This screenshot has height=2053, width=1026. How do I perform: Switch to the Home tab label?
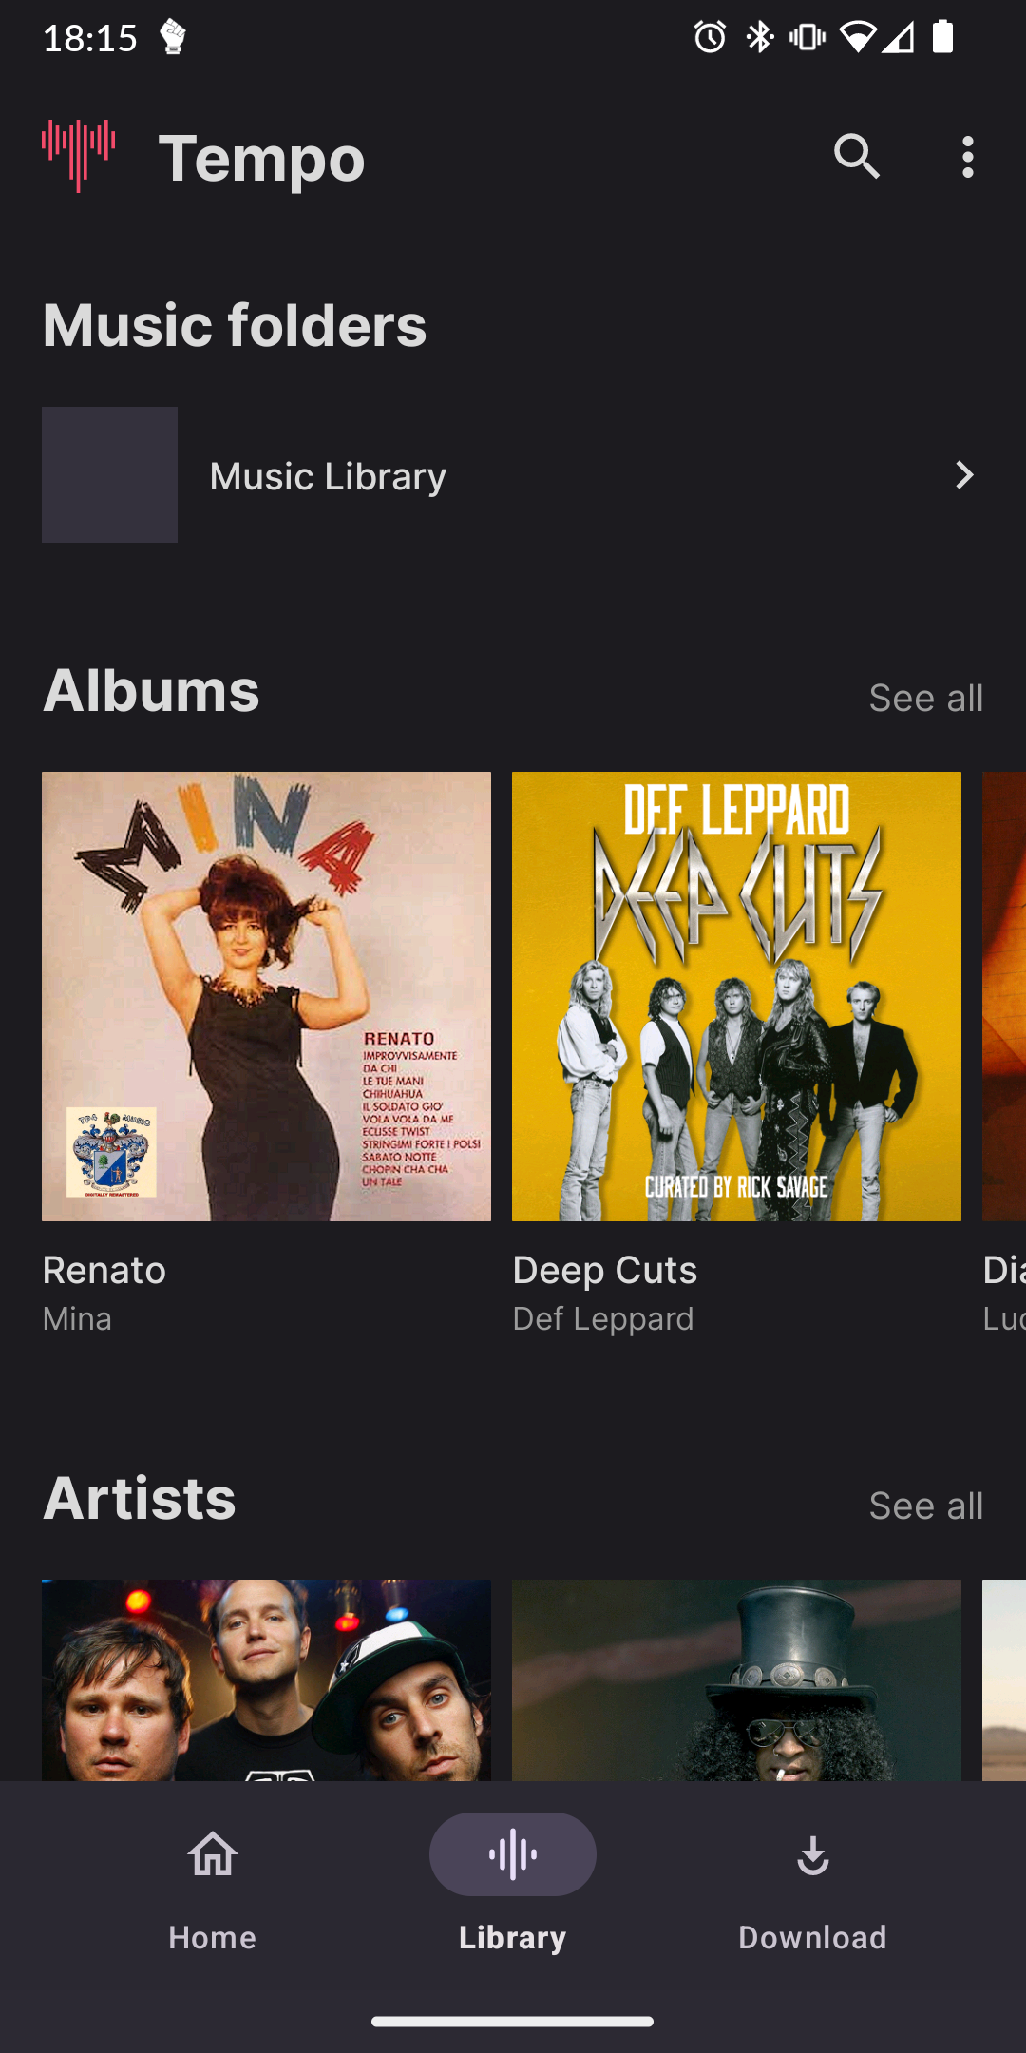(212, 1937)
